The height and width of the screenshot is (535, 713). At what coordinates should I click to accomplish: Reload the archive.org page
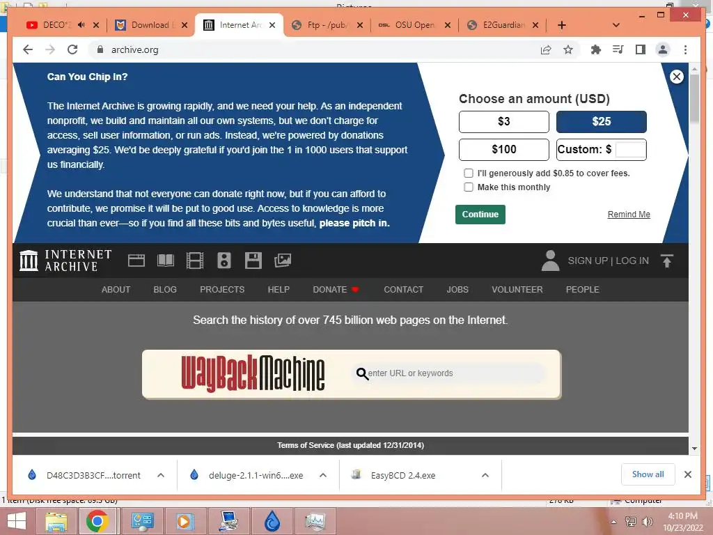72,49
